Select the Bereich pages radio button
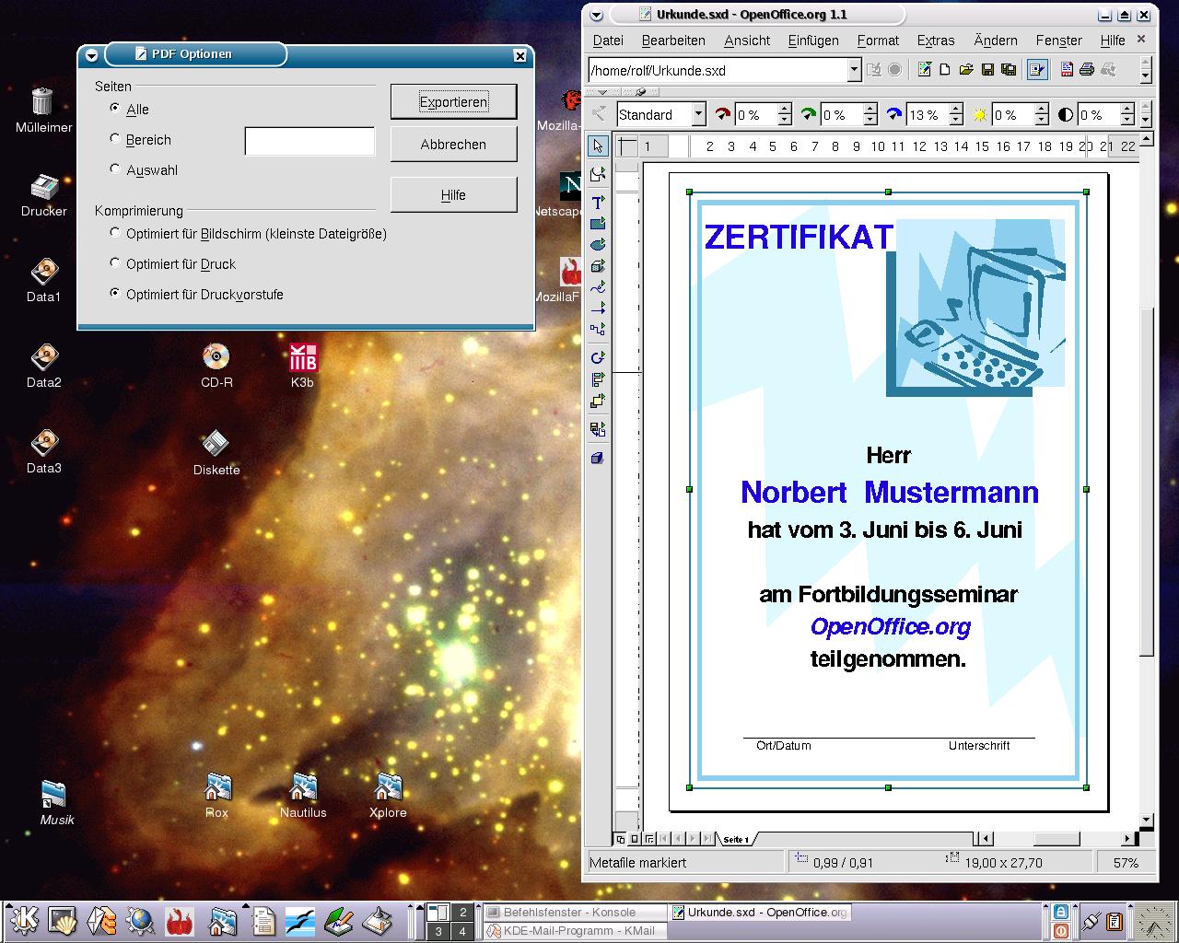1179x943 pixels. coord(115,139)
